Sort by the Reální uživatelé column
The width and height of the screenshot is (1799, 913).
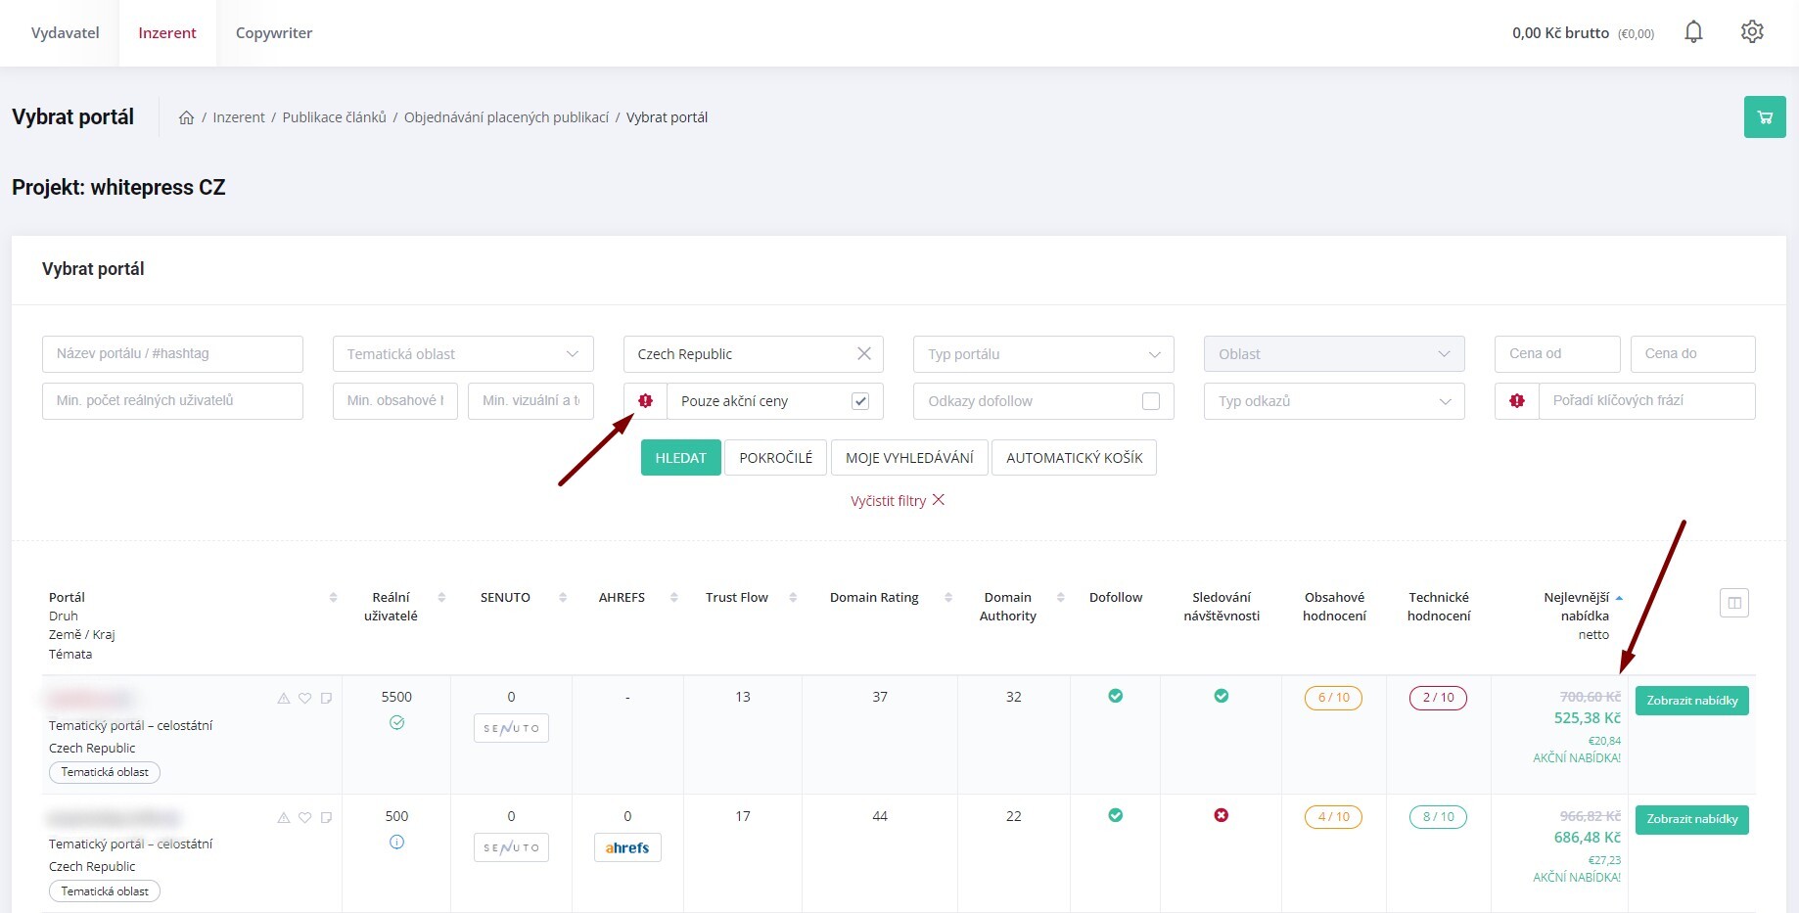coord(441,597)
